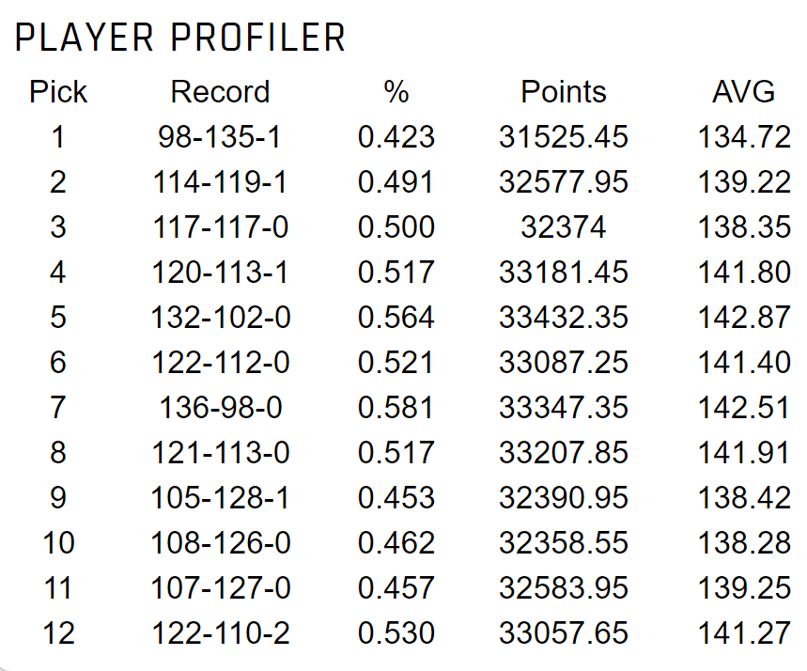Click the % column header
807x671 pixels.
coord(396,92)
